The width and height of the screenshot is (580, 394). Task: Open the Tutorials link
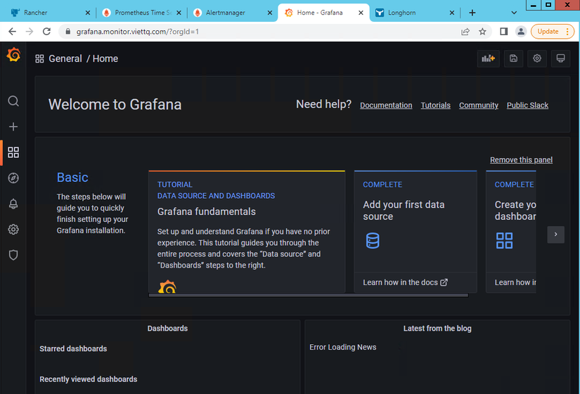(435, 105)
